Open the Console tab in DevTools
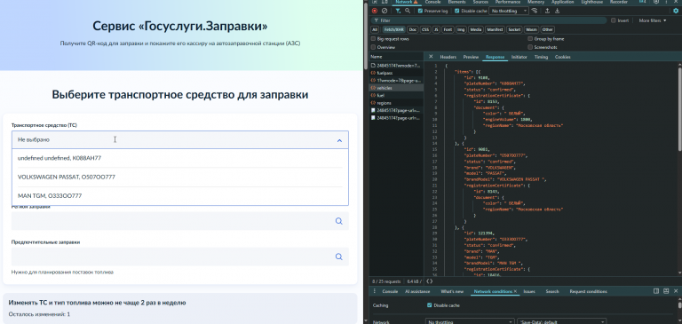The height and width of the screenshot is (324, 682). coord(432,2)
